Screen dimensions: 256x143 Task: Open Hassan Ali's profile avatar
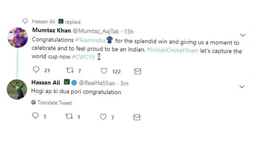(x=17, y=90)
